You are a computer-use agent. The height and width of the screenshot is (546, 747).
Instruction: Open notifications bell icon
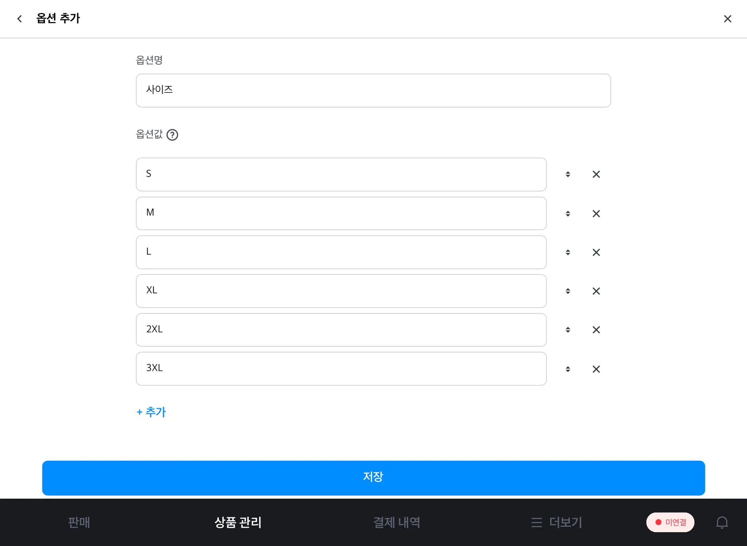click(722, 522)
